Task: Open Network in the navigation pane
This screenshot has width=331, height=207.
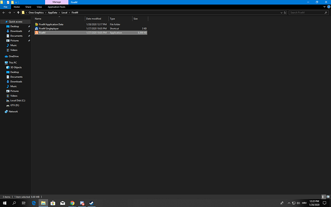Action: [x=13, y=111]
